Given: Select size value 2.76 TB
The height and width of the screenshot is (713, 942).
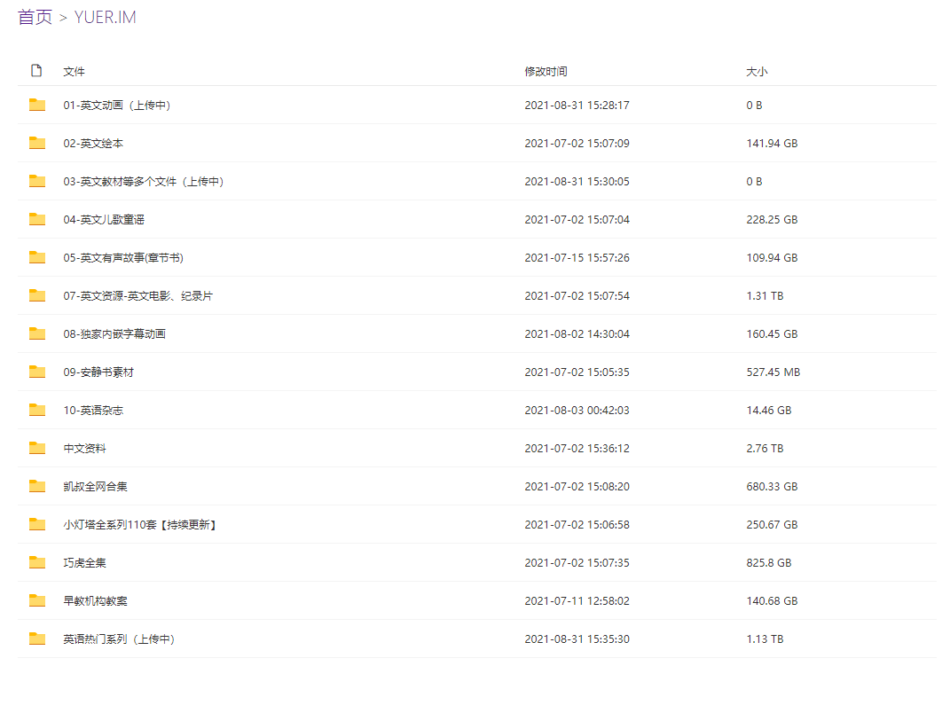Looking at the screenshot, I should tap(765, 449).
